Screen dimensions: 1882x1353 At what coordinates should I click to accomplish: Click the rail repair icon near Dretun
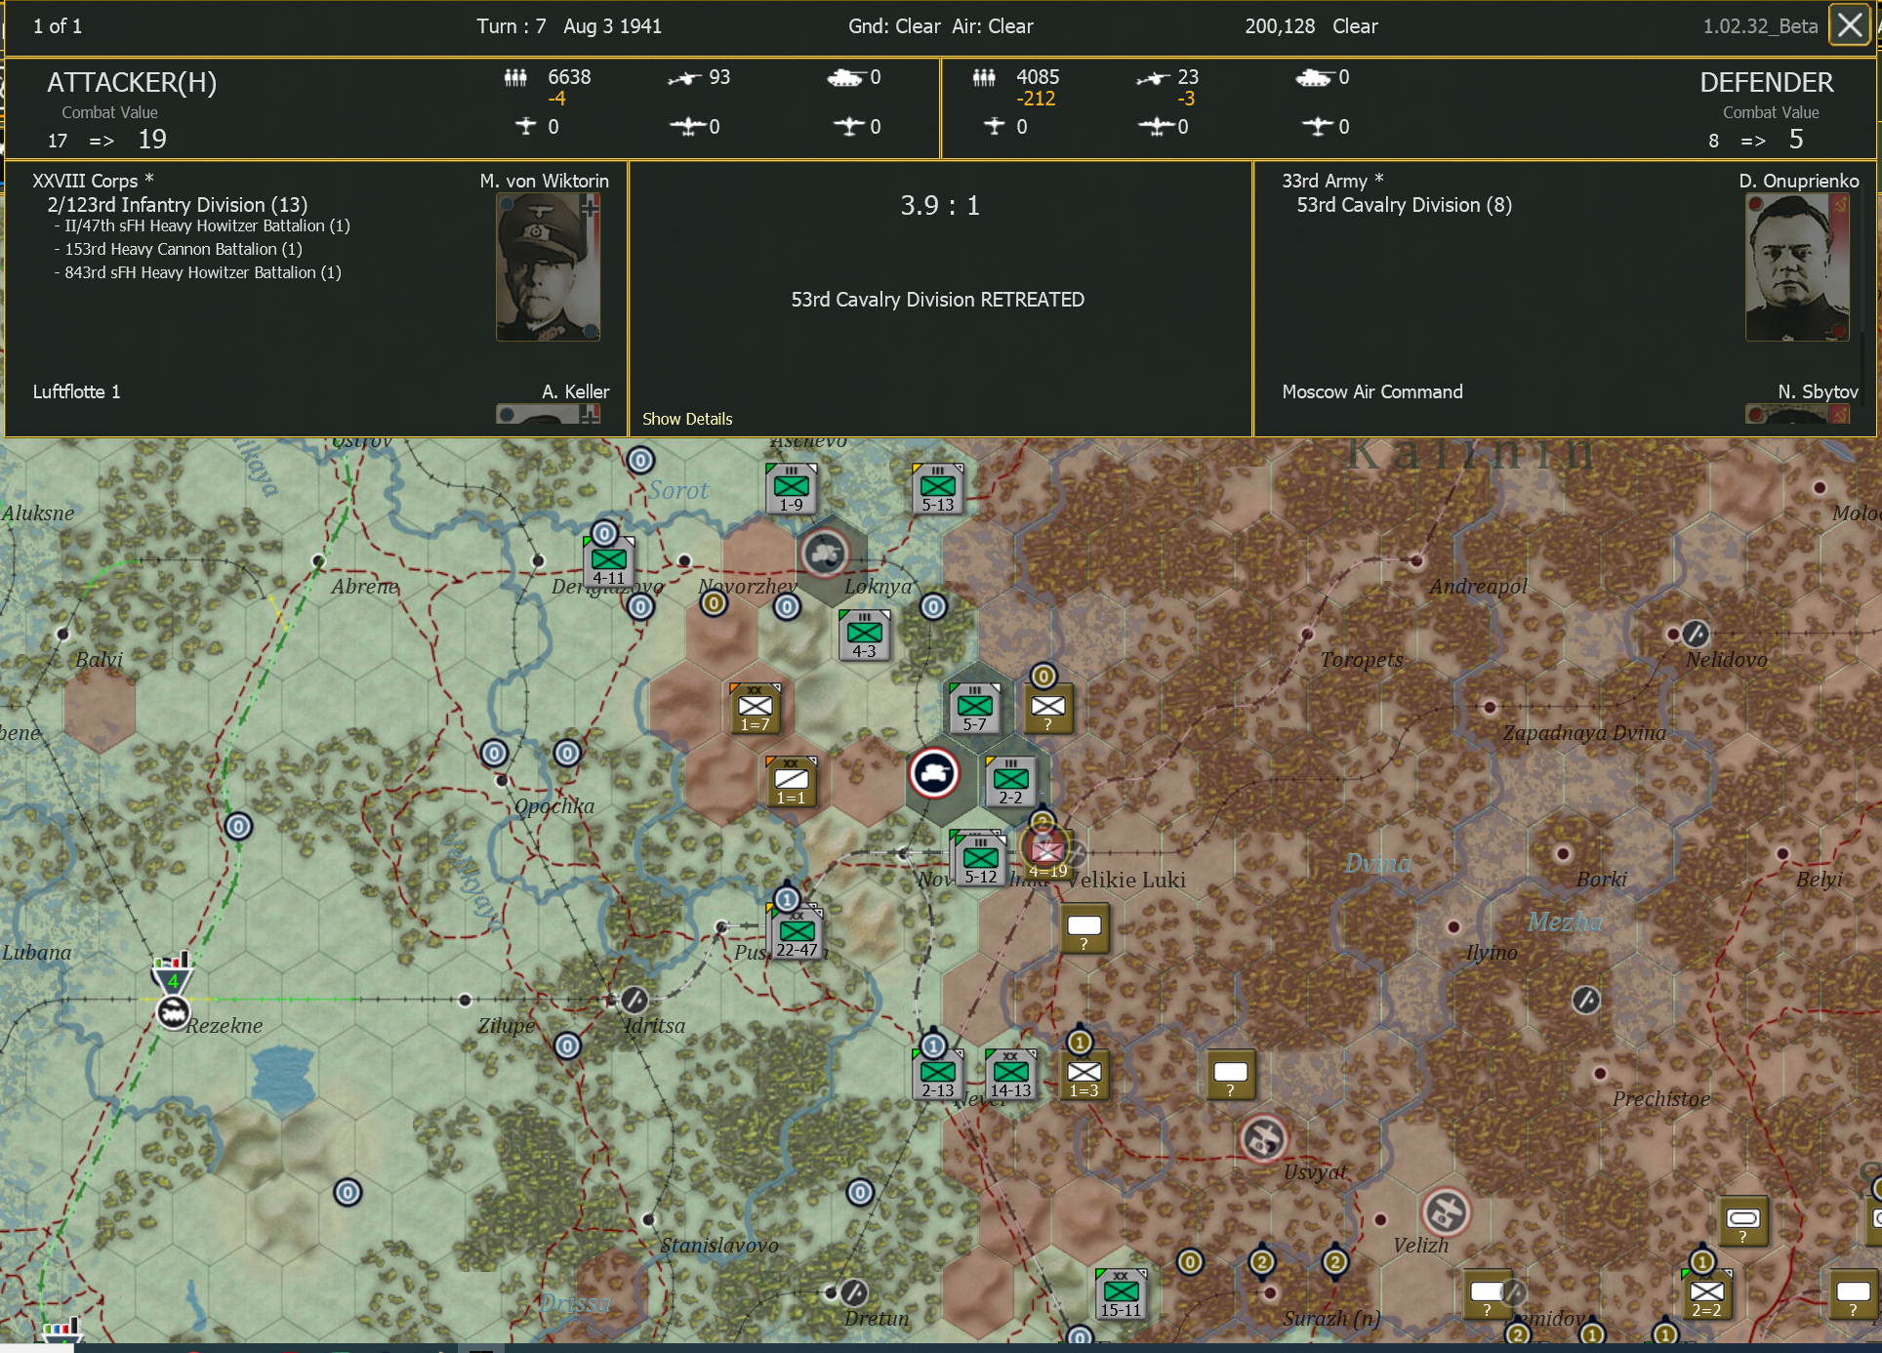(854, 1292)
